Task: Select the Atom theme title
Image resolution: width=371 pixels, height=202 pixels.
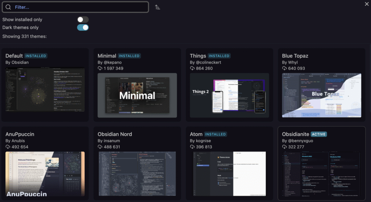Action: coord(196,134)
